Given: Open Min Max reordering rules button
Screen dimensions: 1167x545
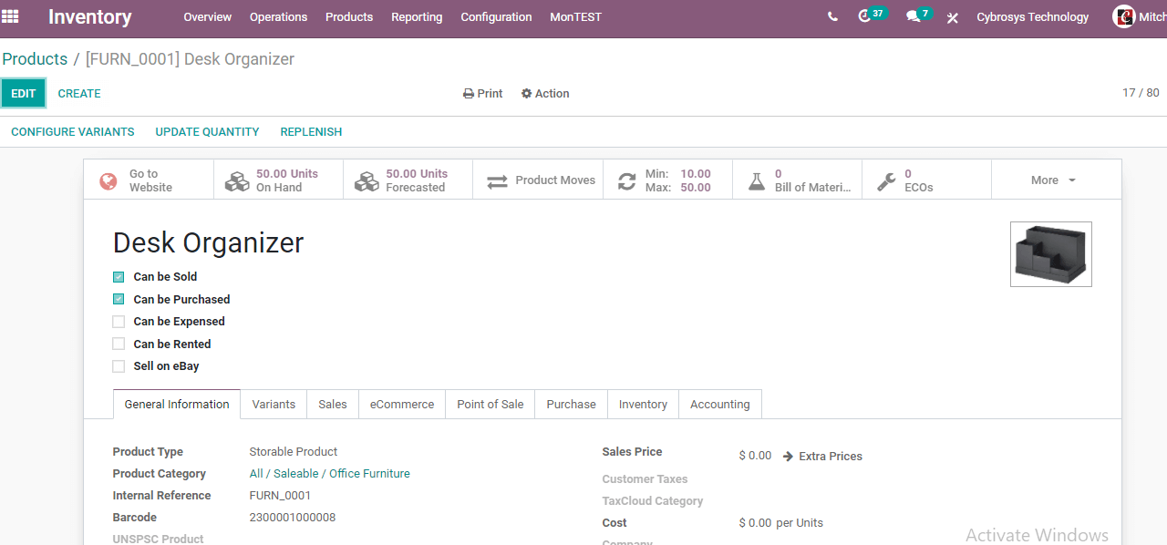Looking at the screenshot, I should coord(666,180).
